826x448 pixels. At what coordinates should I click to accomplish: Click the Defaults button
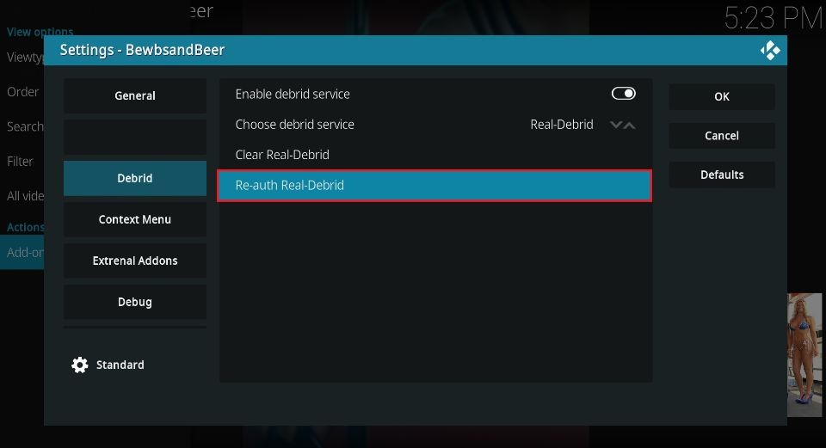click(722, 175)
